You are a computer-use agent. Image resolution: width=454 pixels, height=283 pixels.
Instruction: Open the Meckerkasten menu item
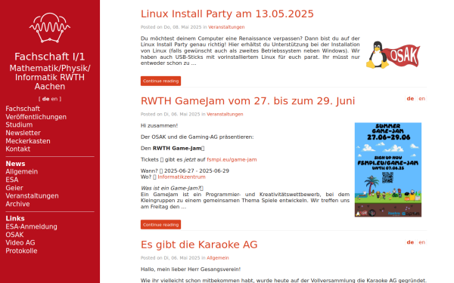[28, 141]
